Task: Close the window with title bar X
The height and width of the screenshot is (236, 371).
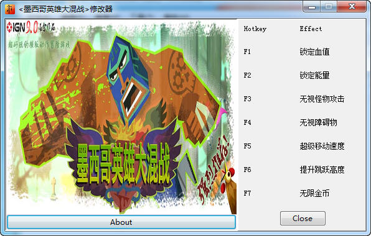Action: tap(352, 7)
